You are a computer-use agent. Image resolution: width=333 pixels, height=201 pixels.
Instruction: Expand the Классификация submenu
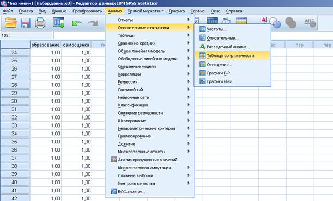click(x=150, y=105)
